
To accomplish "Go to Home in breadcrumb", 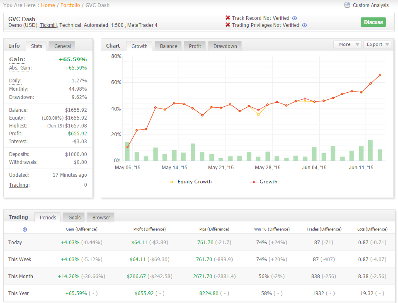I will 48,5.
